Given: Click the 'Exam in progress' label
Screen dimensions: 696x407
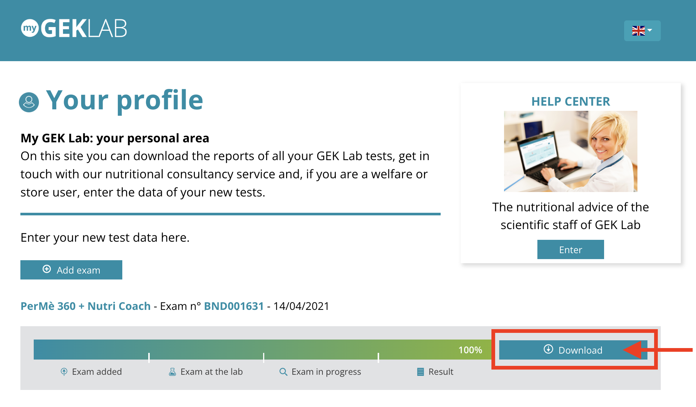Looking at the screenshot, I should point(326,372).
